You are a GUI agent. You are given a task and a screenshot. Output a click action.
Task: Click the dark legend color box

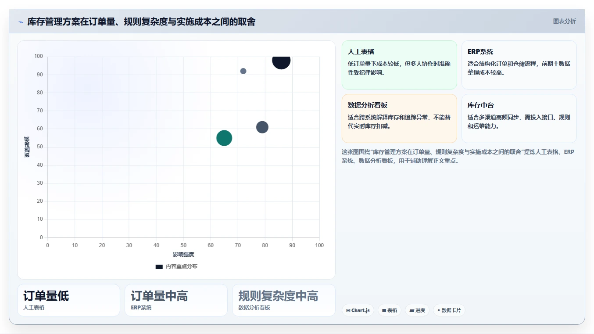point(159,266)
